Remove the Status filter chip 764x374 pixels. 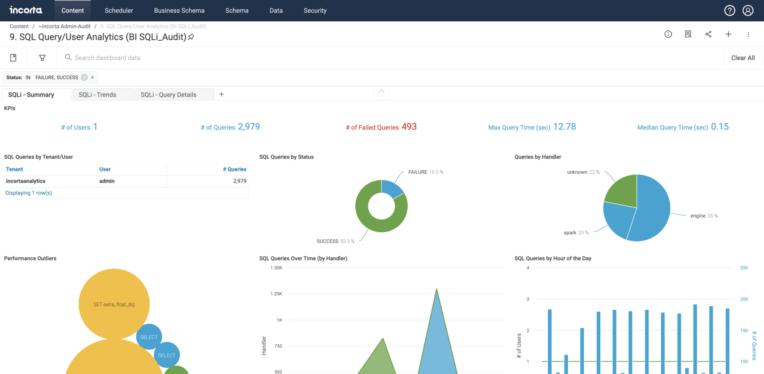pos(92,78)
